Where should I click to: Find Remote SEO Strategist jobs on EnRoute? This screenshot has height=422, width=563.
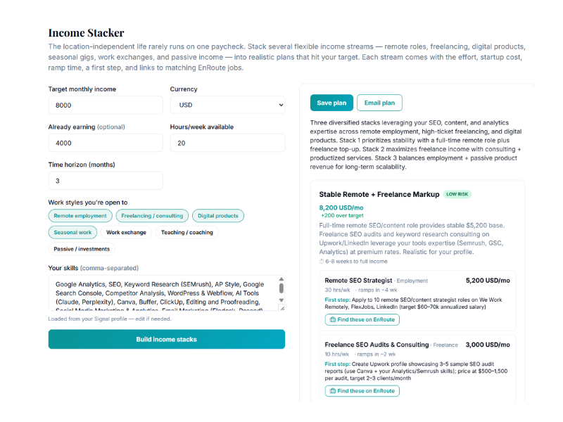362,319
